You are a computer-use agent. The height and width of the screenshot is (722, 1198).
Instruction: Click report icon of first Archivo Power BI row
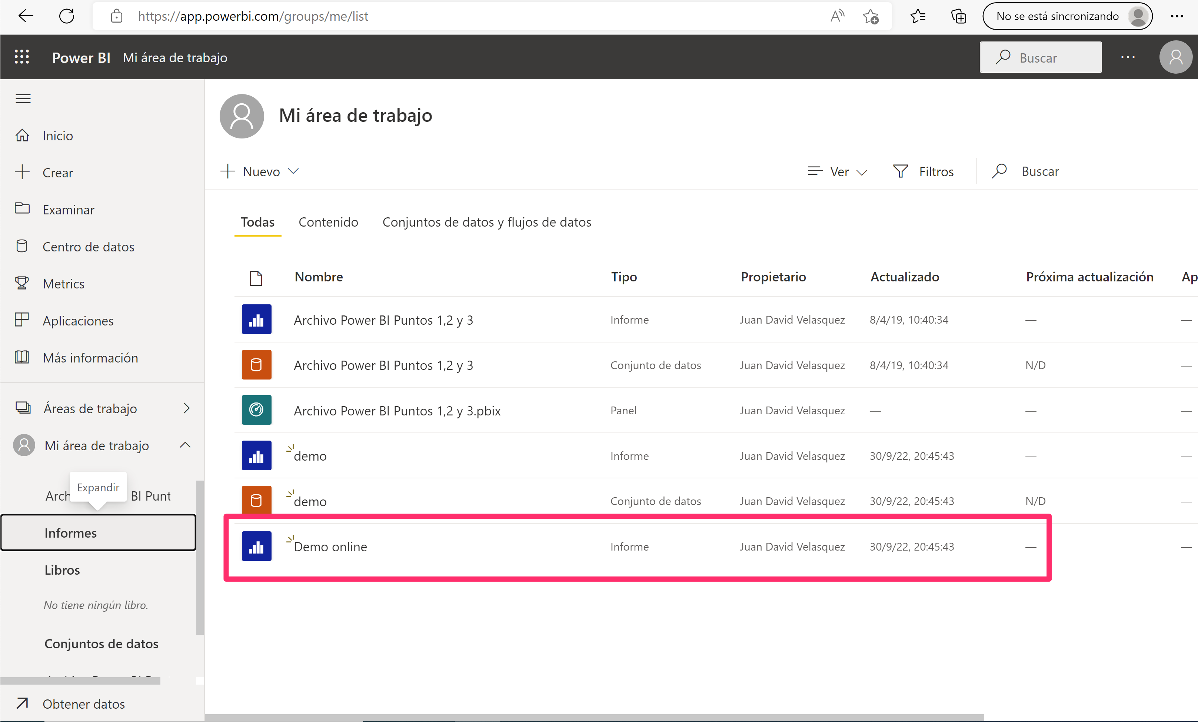[x=256, y=319]
